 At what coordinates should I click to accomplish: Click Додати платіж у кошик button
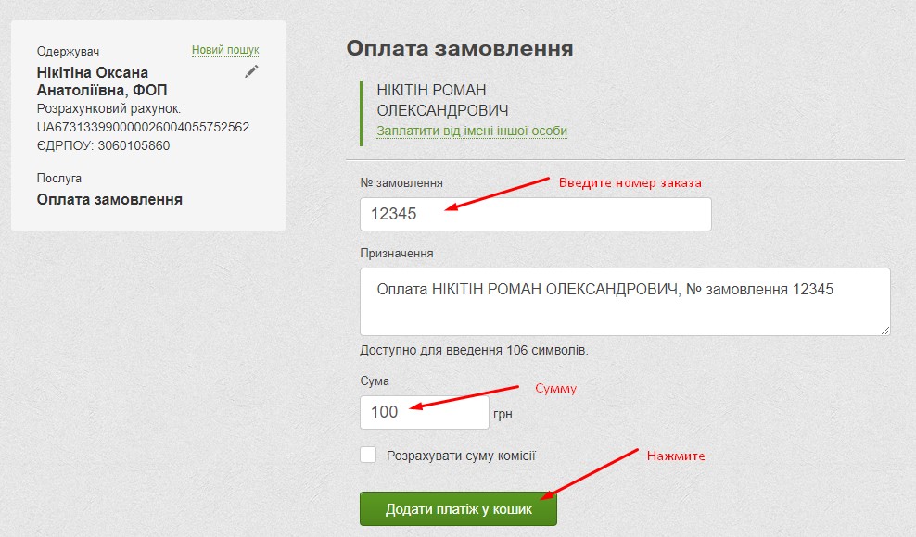pos(459,509)
